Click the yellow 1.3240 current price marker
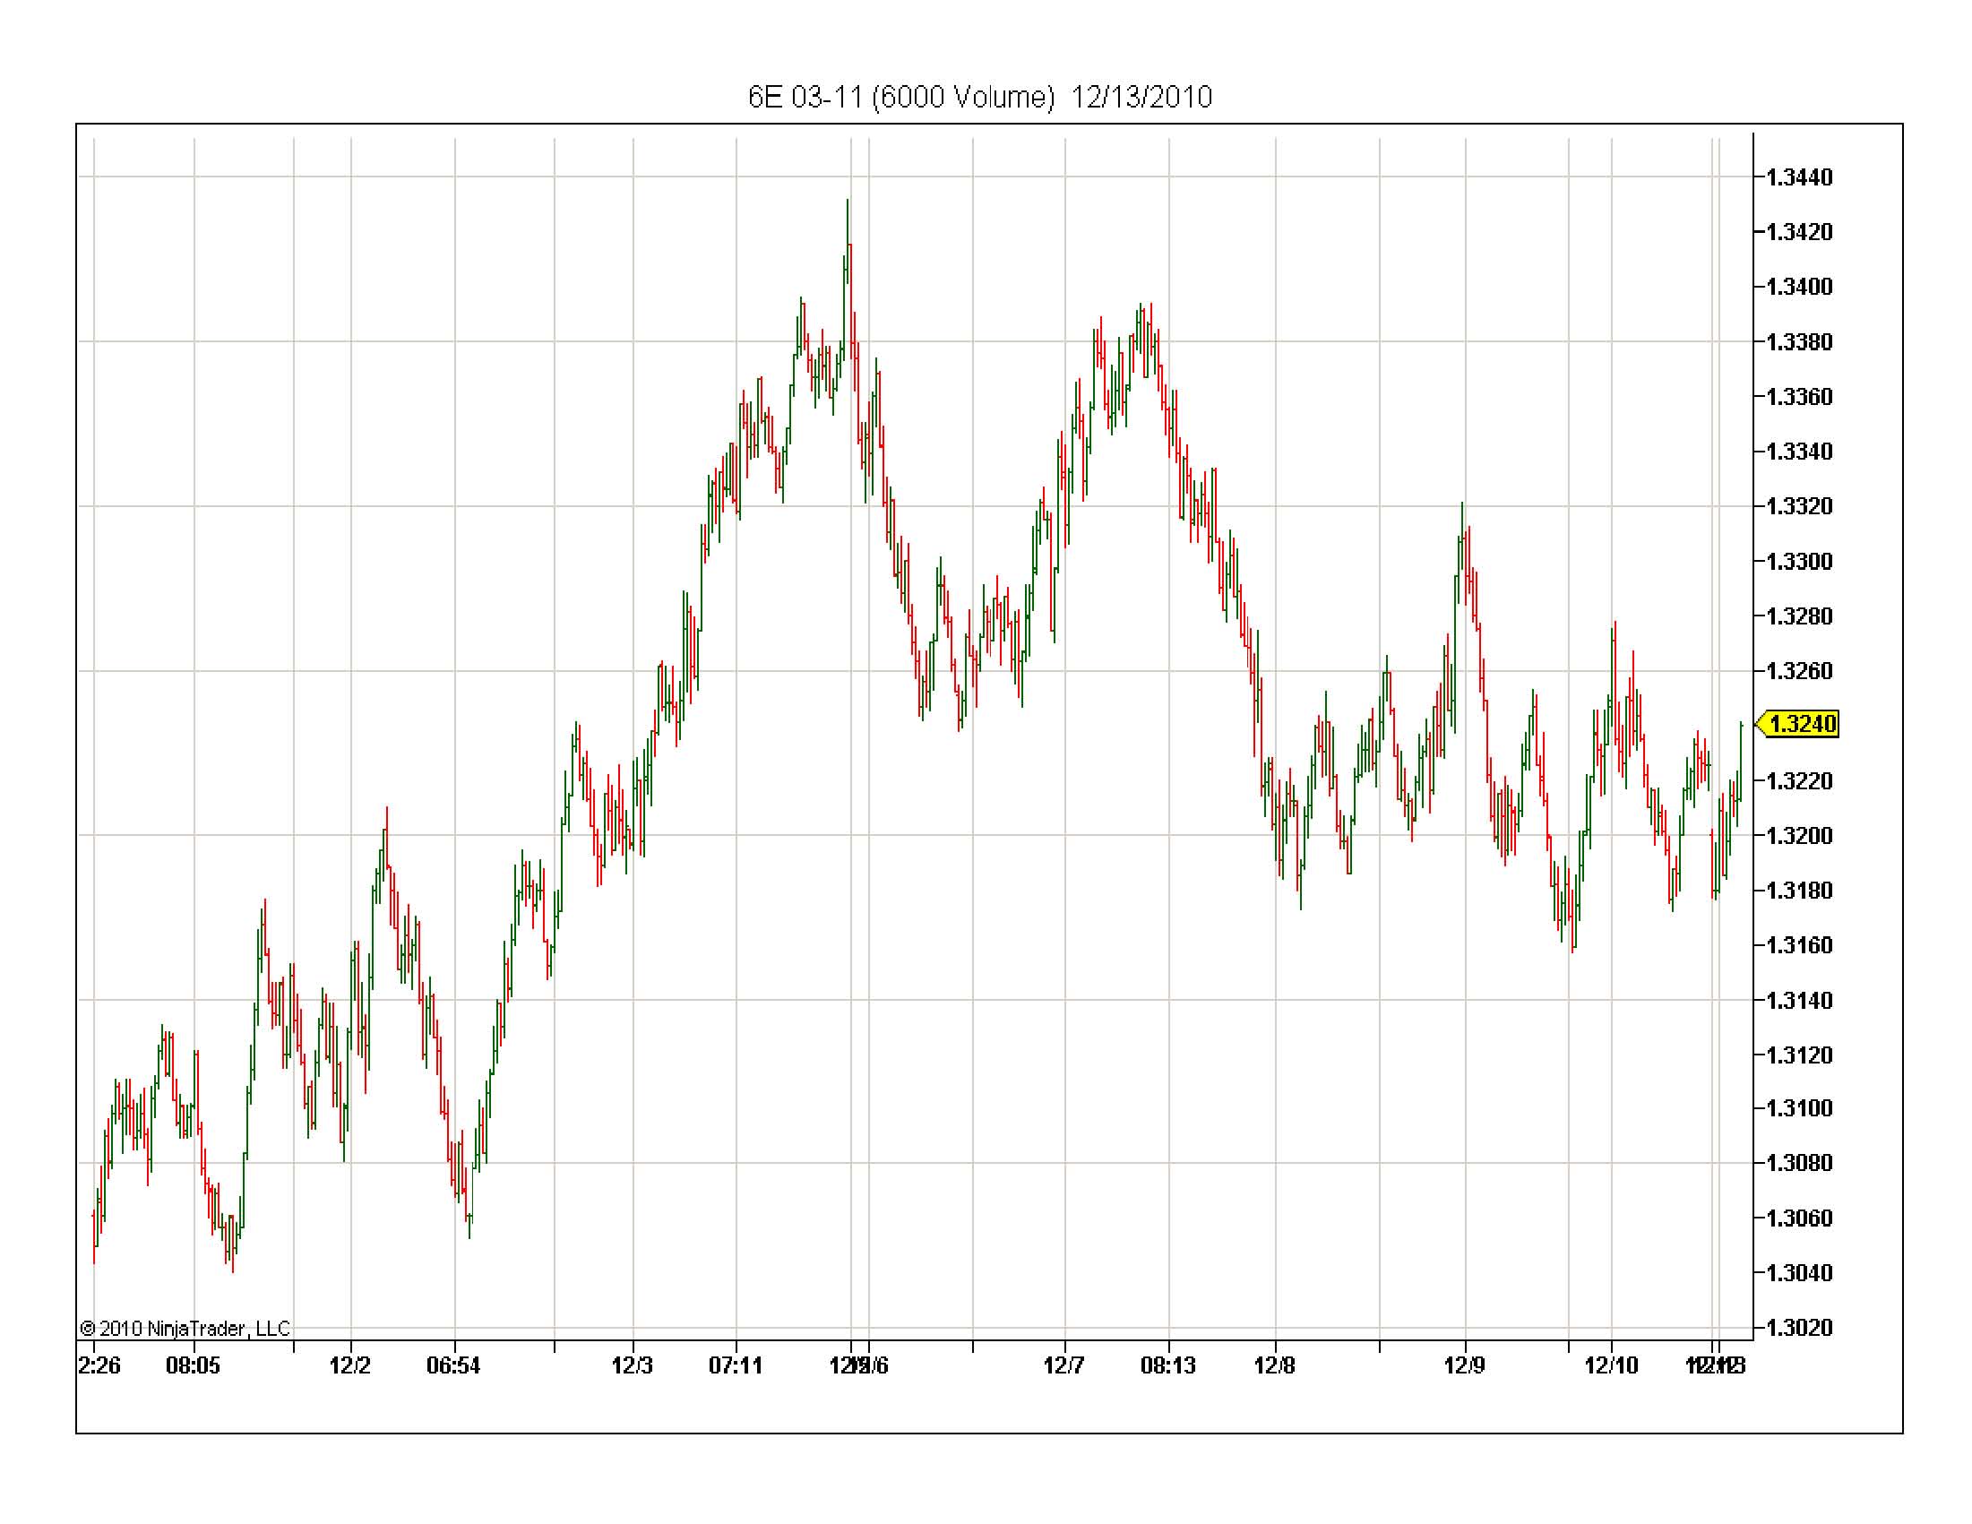The height and width of the screenshot is (1524, 1972). [x=1802, y=724]
